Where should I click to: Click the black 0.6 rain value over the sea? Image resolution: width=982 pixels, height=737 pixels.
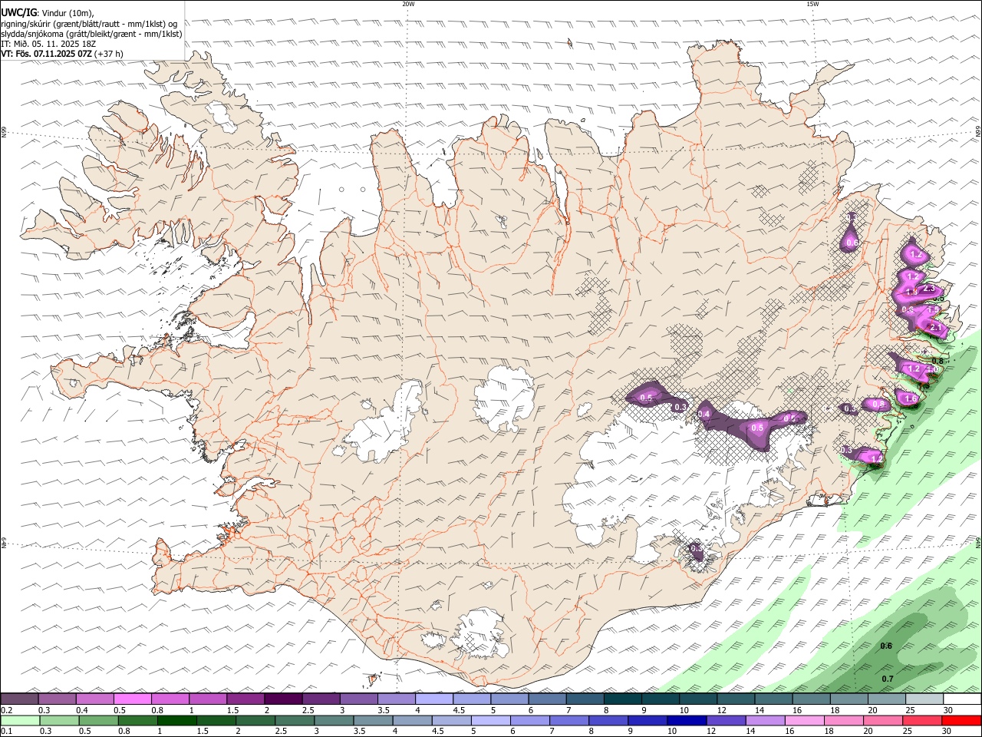[x=886, y=646]
